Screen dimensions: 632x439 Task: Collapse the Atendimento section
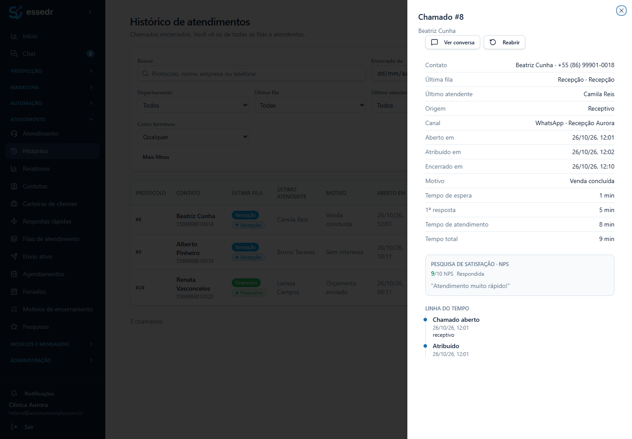click(53, 119)
